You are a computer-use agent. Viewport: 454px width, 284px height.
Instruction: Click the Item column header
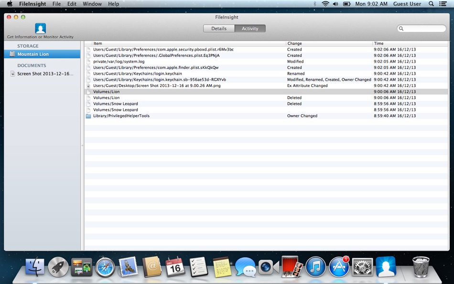[x=189, y=44]
